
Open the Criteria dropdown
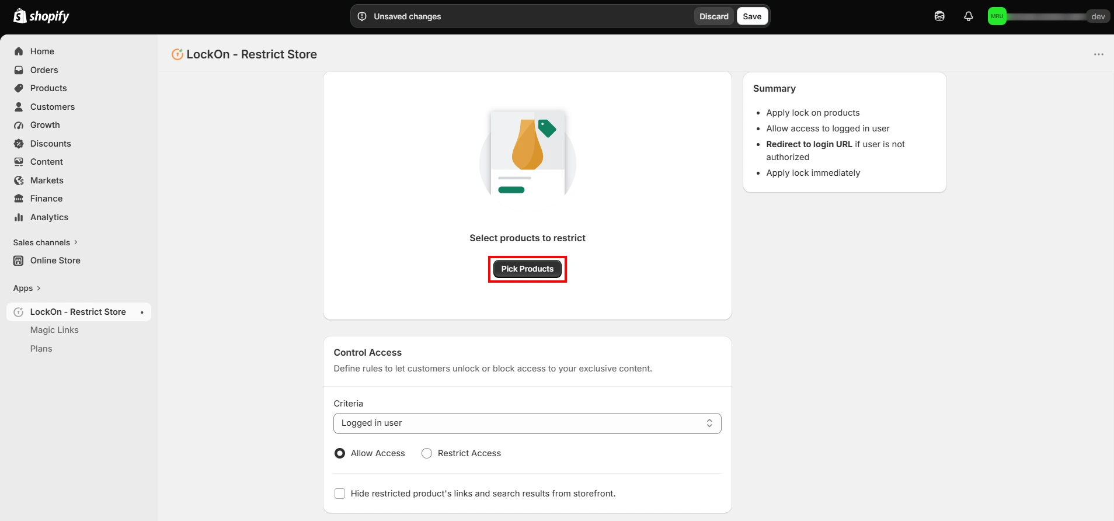point(527,423)
